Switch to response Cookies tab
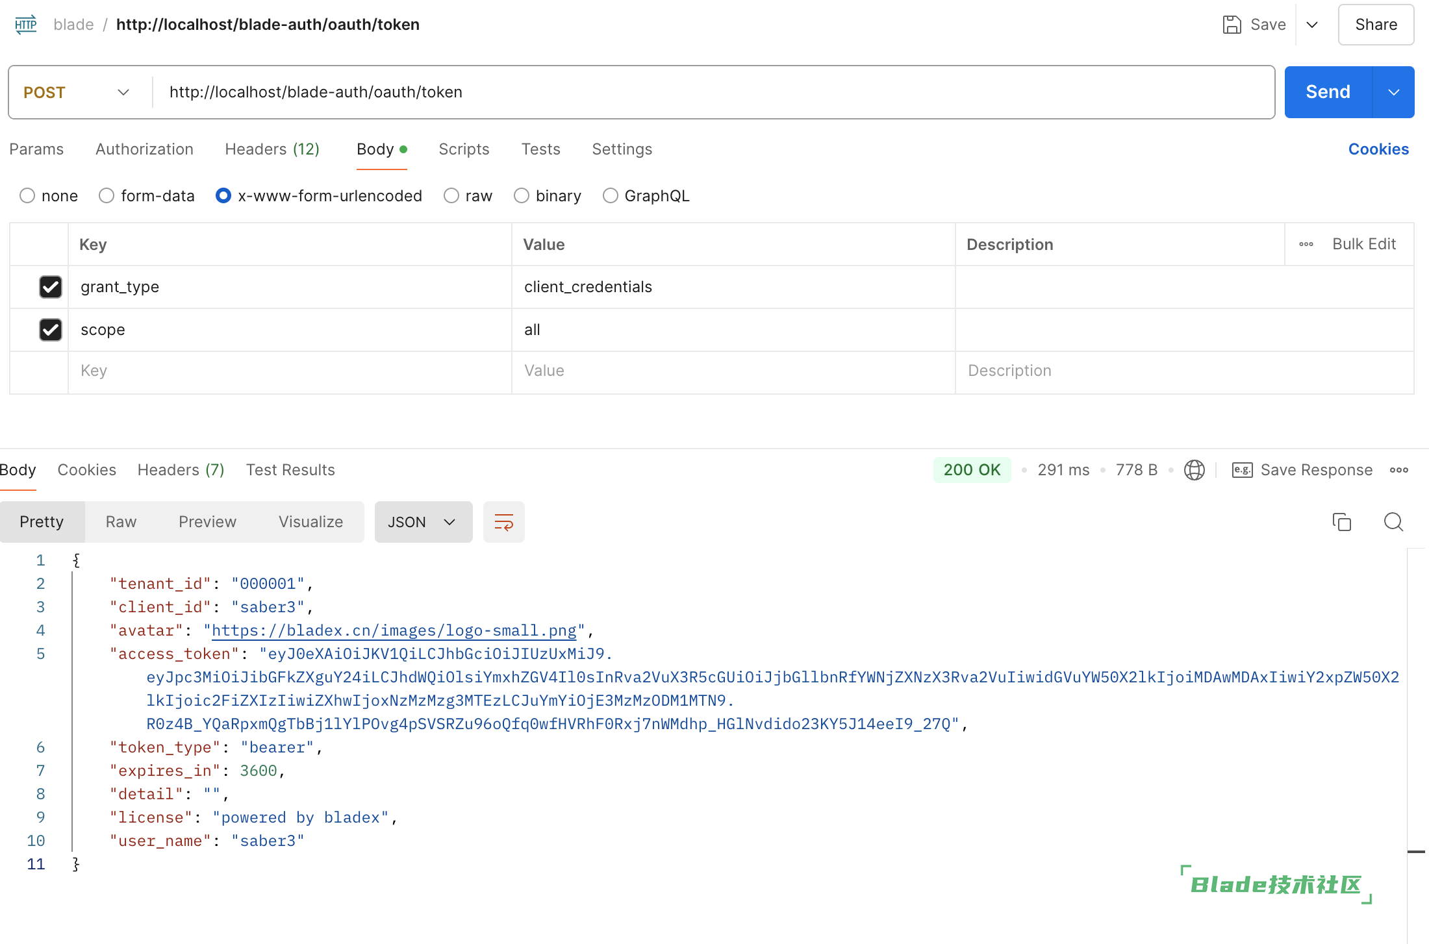1429x944 pixels. 87,470
